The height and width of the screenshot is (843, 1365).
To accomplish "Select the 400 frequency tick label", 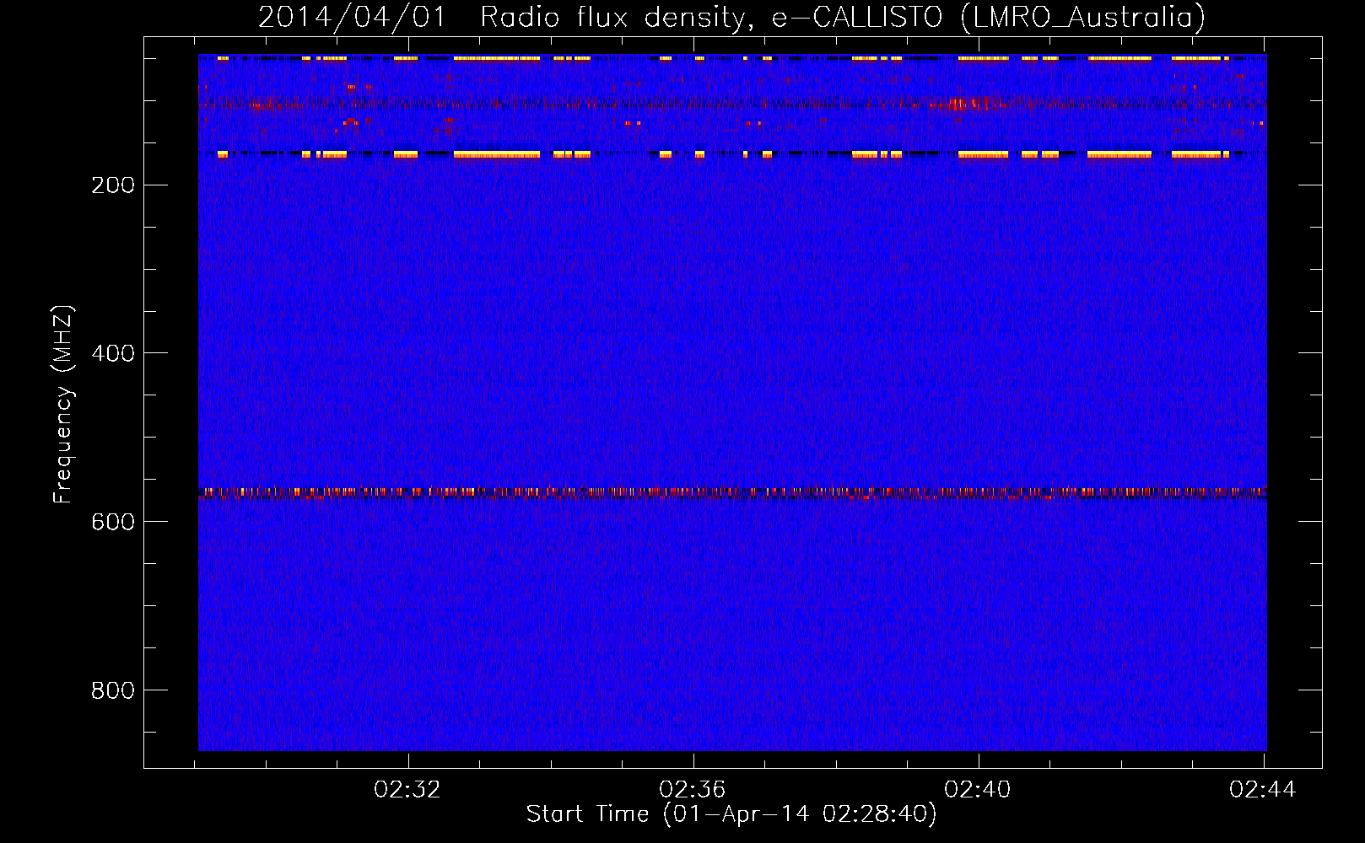I will coord(113,353).
